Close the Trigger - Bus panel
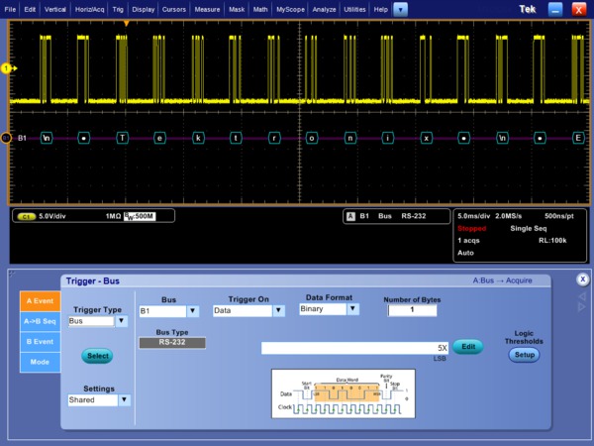Viewport: 594px width, 446px height. (582, 279)
